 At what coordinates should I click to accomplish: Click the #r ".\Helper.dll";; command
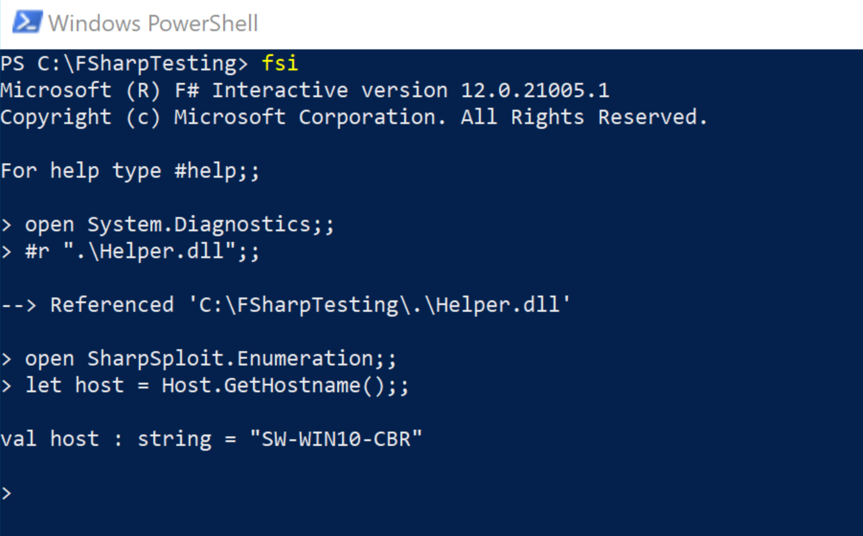click(142, 251)
